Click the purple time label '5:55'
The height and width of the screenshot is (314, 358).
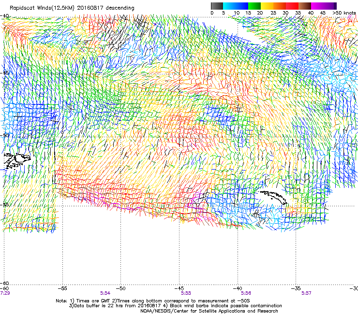point(186,293)
